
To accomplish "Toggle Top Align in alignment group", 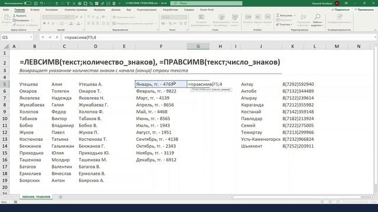I will tap(89, 17).
